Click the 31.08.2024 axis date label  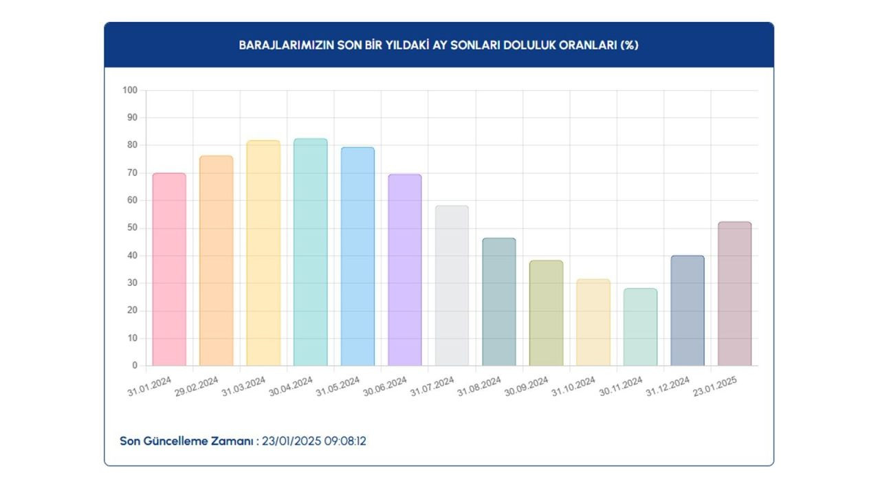pos(479,387)
